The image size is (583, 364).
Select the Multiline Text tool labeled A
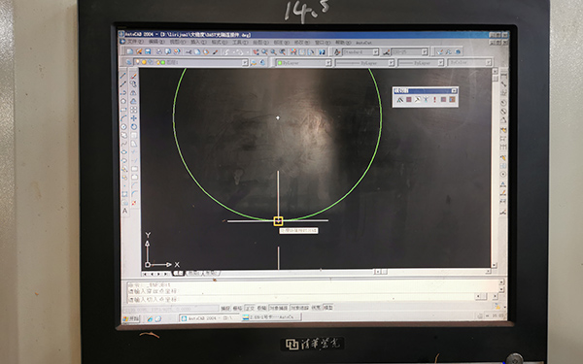tap(125, 211)
